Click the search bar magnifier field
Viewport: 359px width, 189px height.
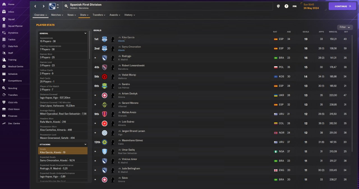pyautogui.click(x=168, y=6)
